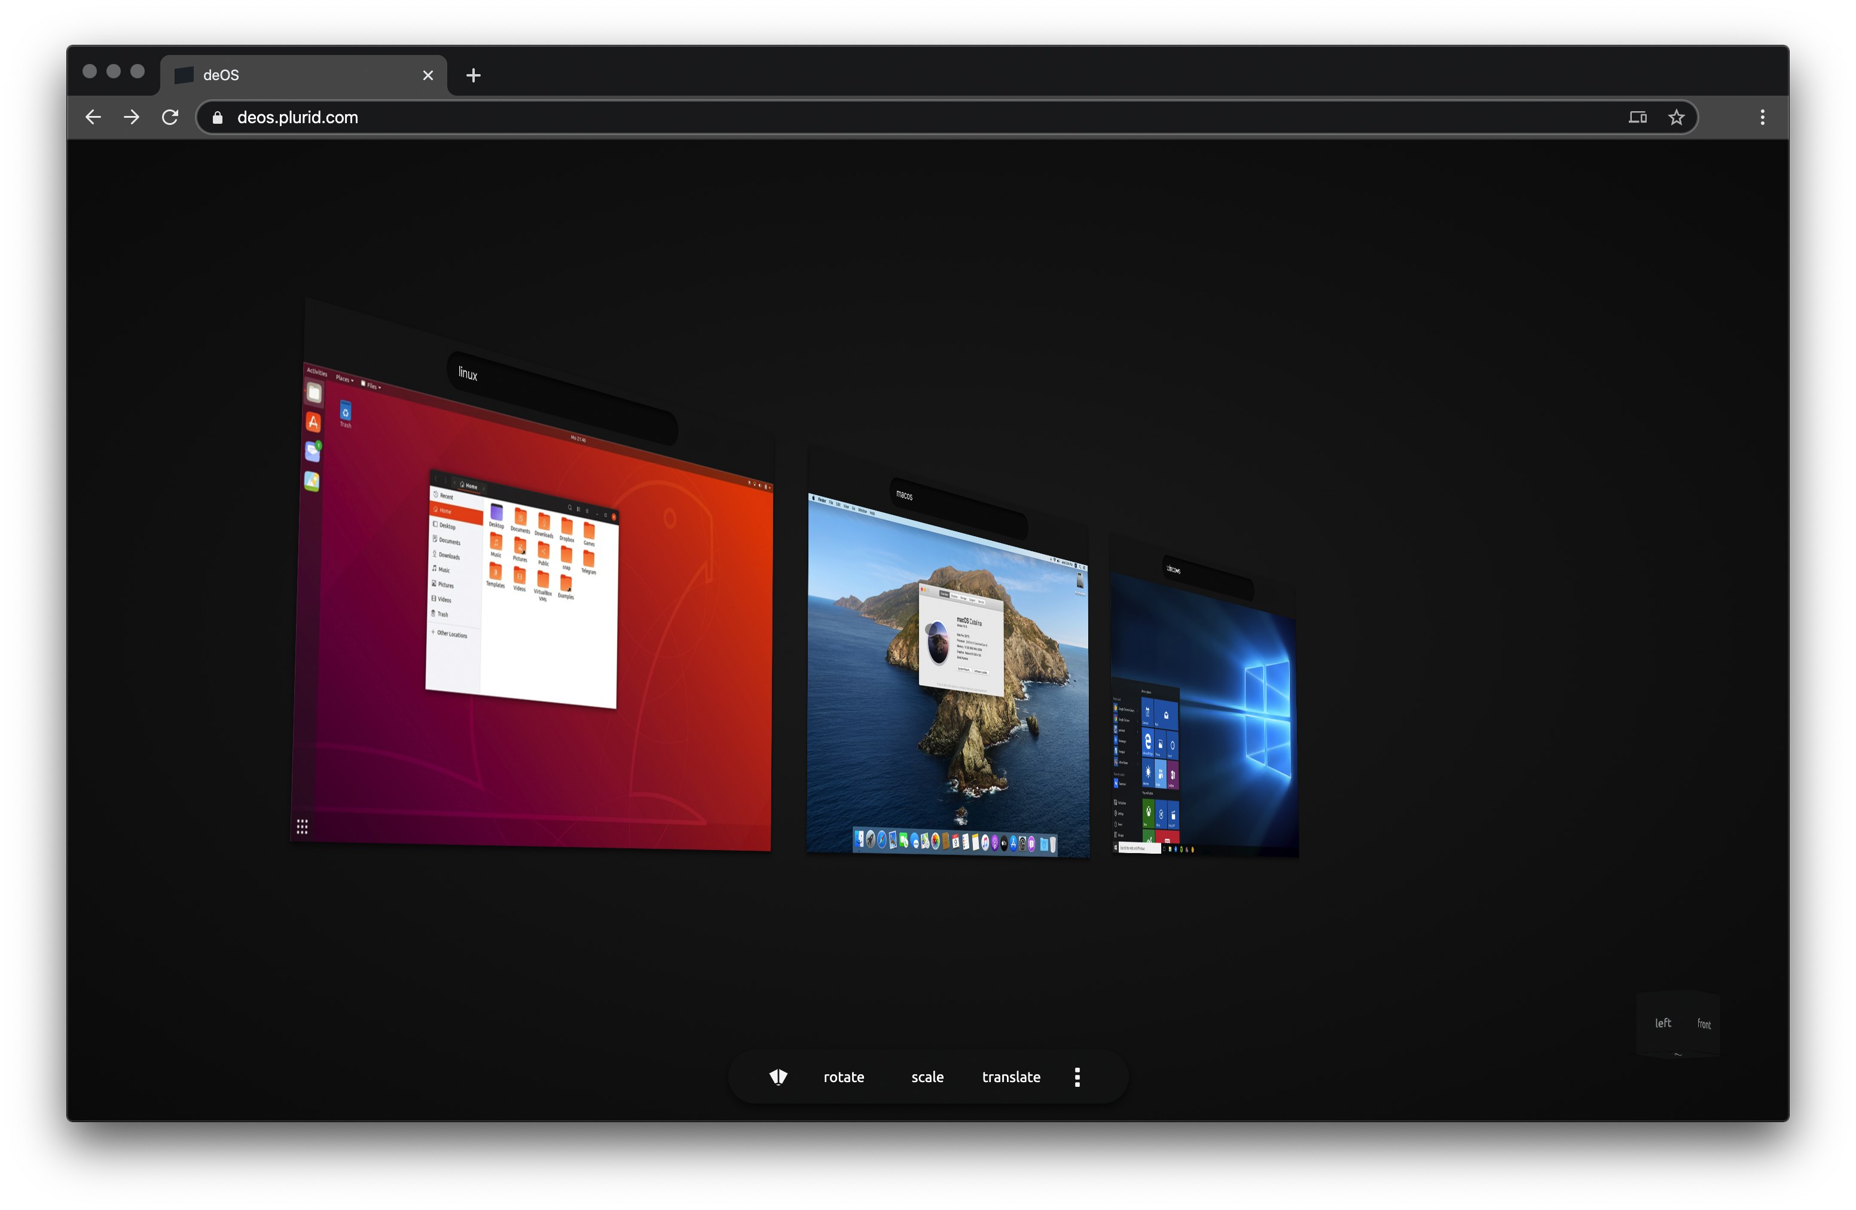Click the plurid logo icon in the toolbar
This screenshot has height=1210, width=1856.
tap(777, 1077)
